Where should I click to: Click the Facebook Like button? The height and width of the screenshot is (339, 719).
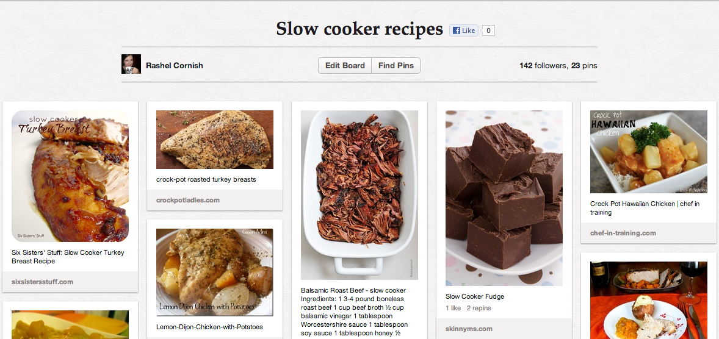coord(464,30)
